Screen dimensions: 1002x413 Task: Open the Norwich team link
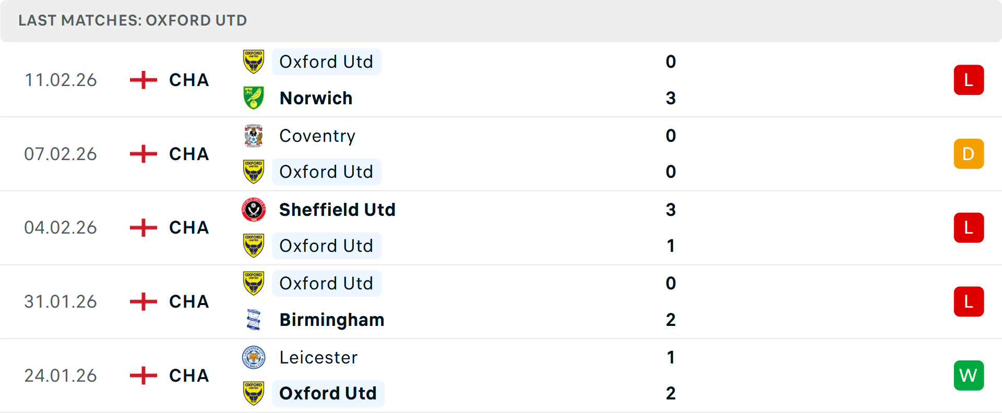coord(316,98)
